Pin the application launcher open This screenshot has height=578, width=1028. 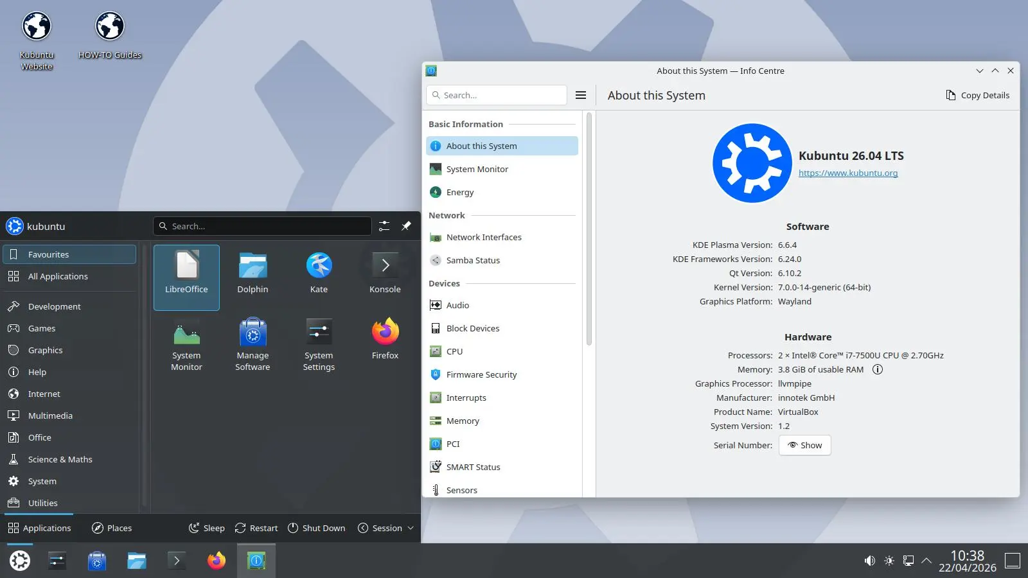(x=406, y=226)
